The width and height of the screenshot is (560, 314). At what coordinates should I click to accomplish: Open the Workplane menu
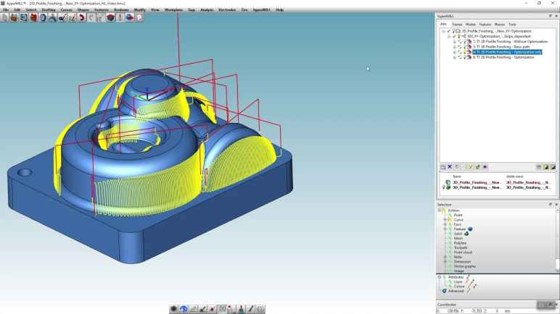tap(173, 9)
